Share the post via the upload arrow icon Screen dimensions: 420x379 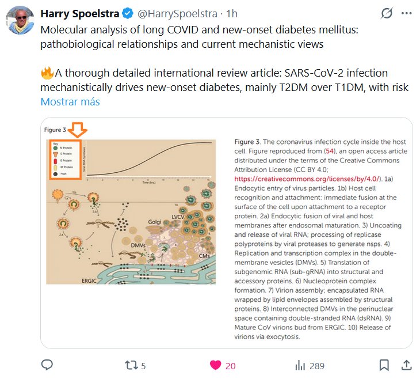[x=406, y=365]
